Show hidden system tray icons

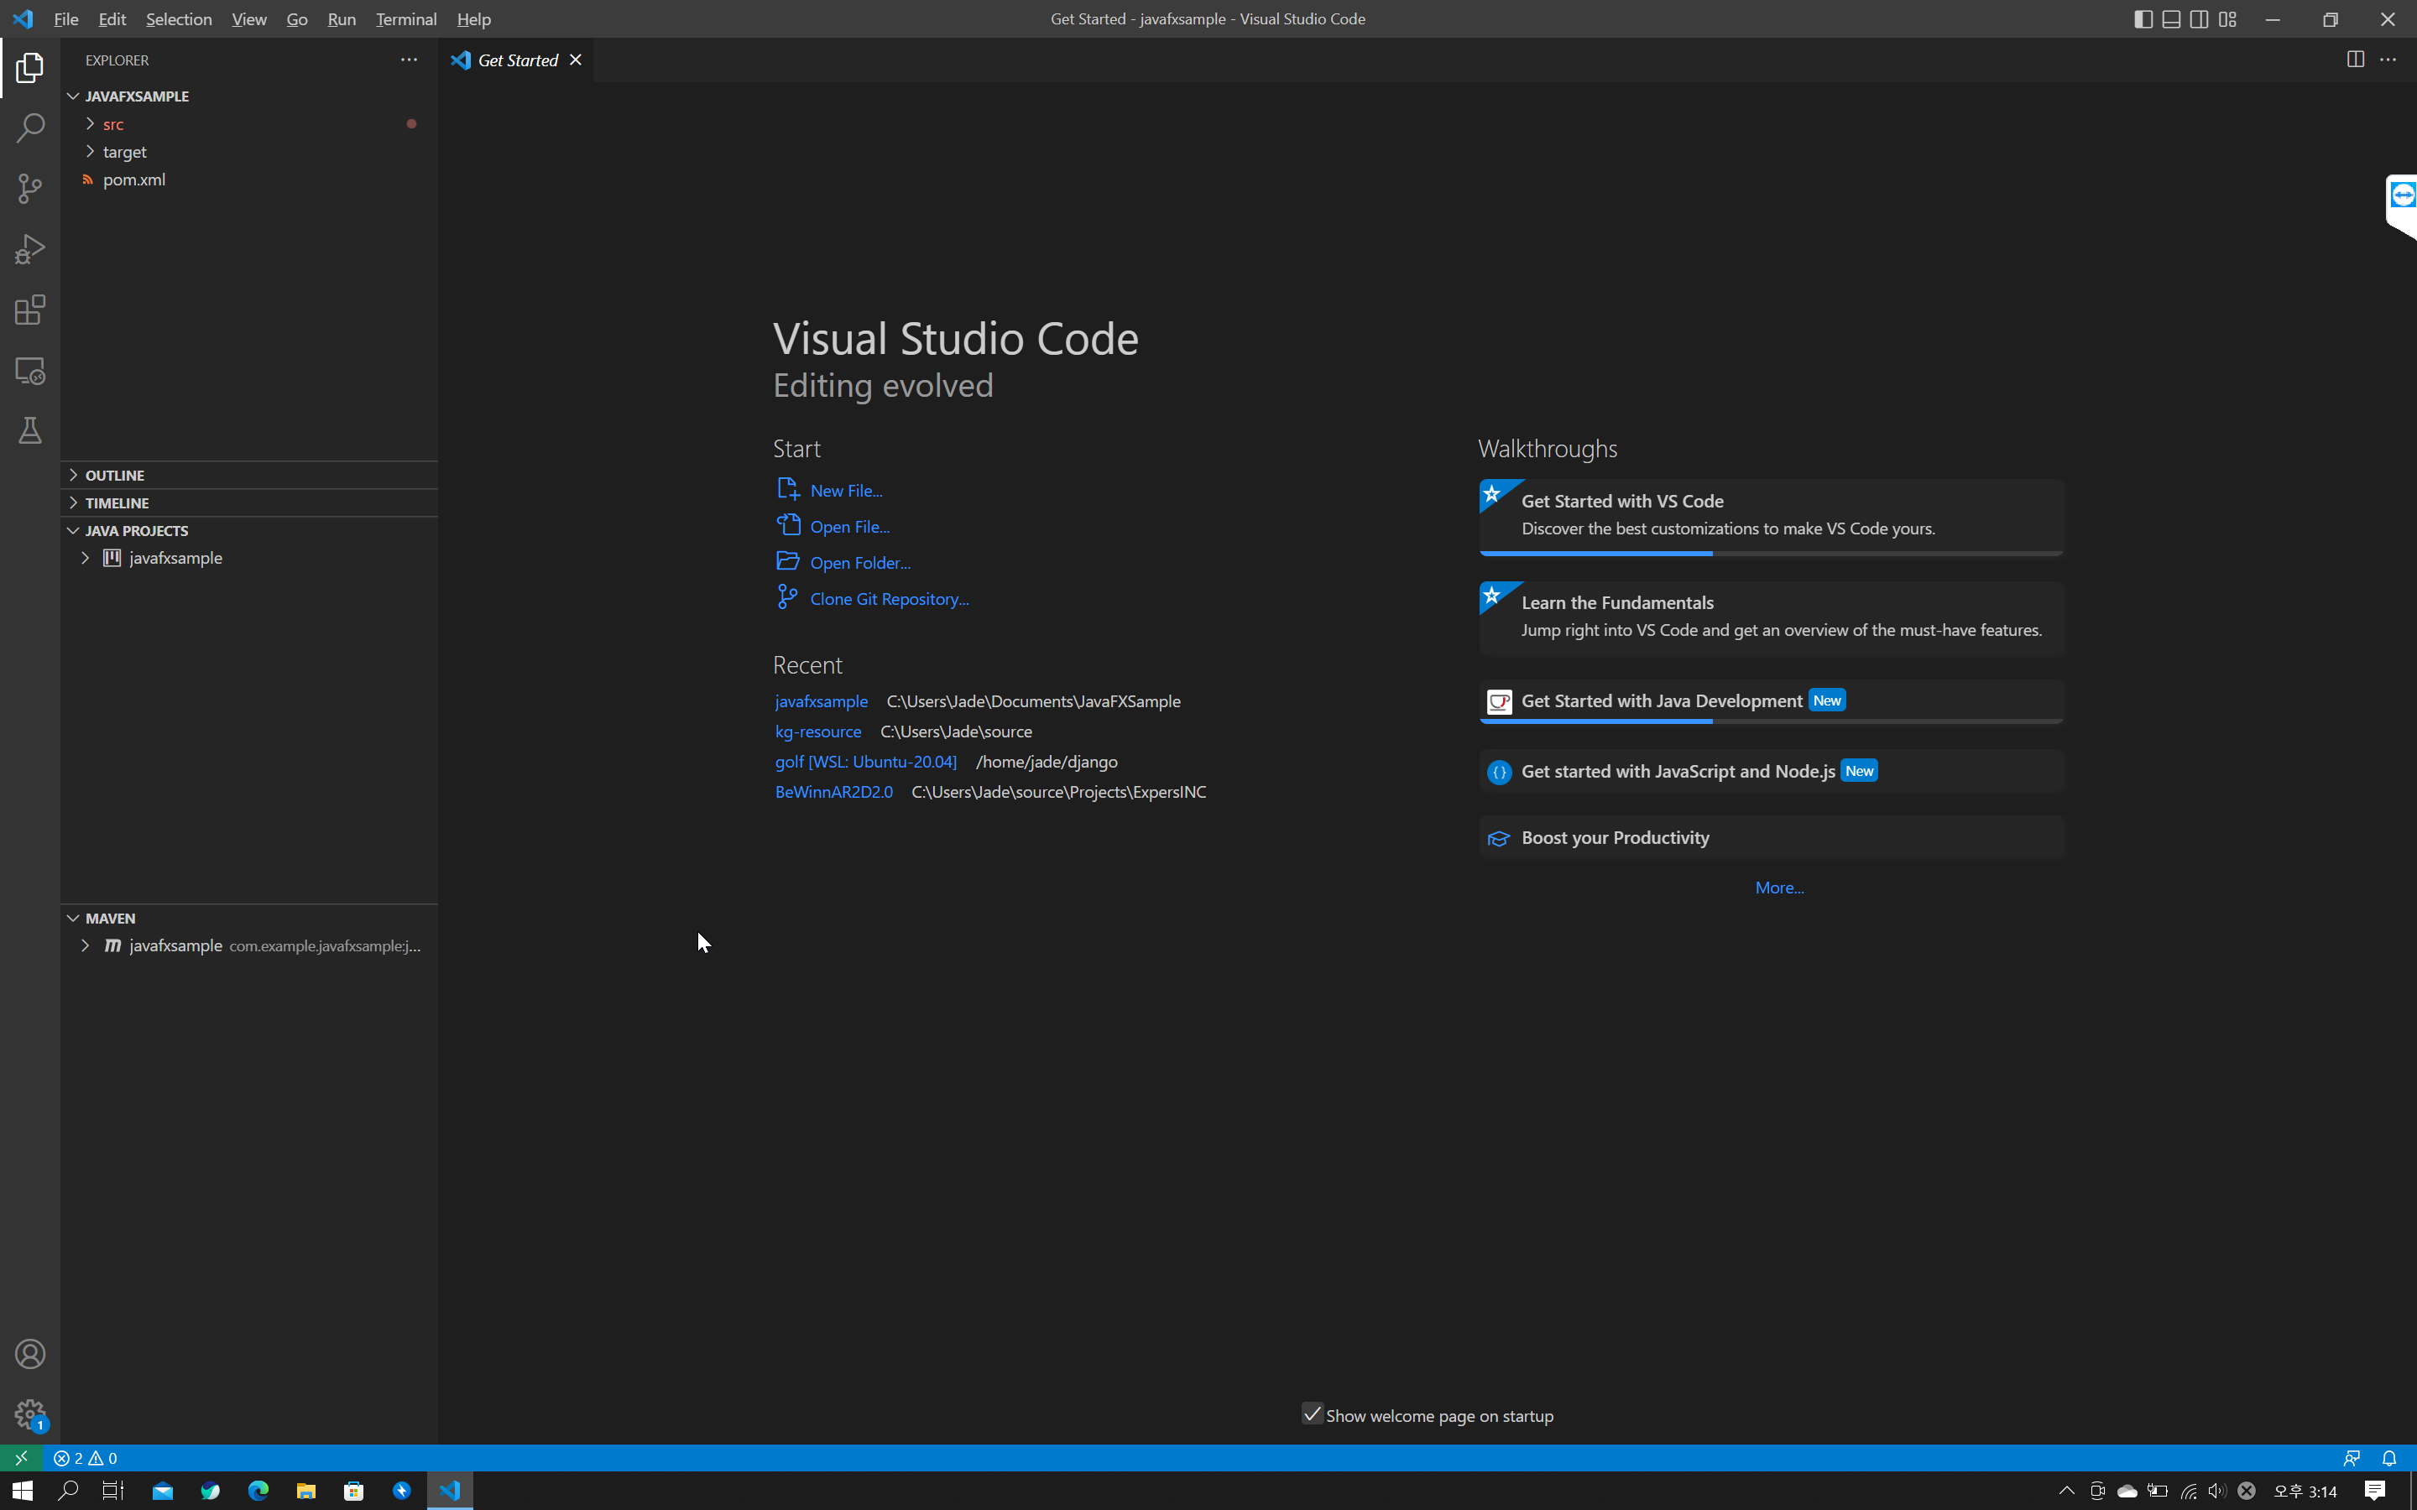[2066, 1490]
